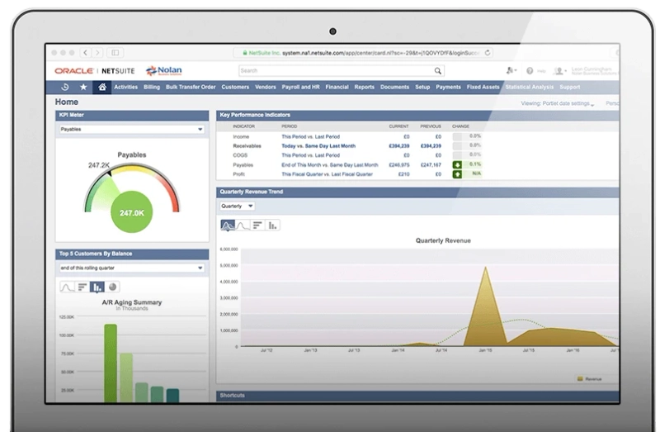Open the user role profile icon
660x432 pixels.
tap(559, 71)
